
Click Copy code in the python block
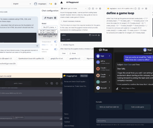(93, 35)
